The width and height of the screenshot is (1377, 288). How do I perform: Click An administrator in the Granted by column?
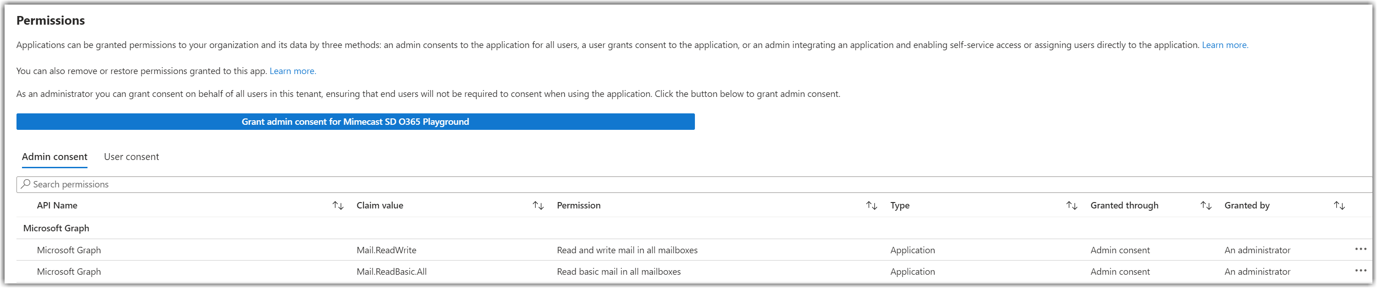(1257, 250)
